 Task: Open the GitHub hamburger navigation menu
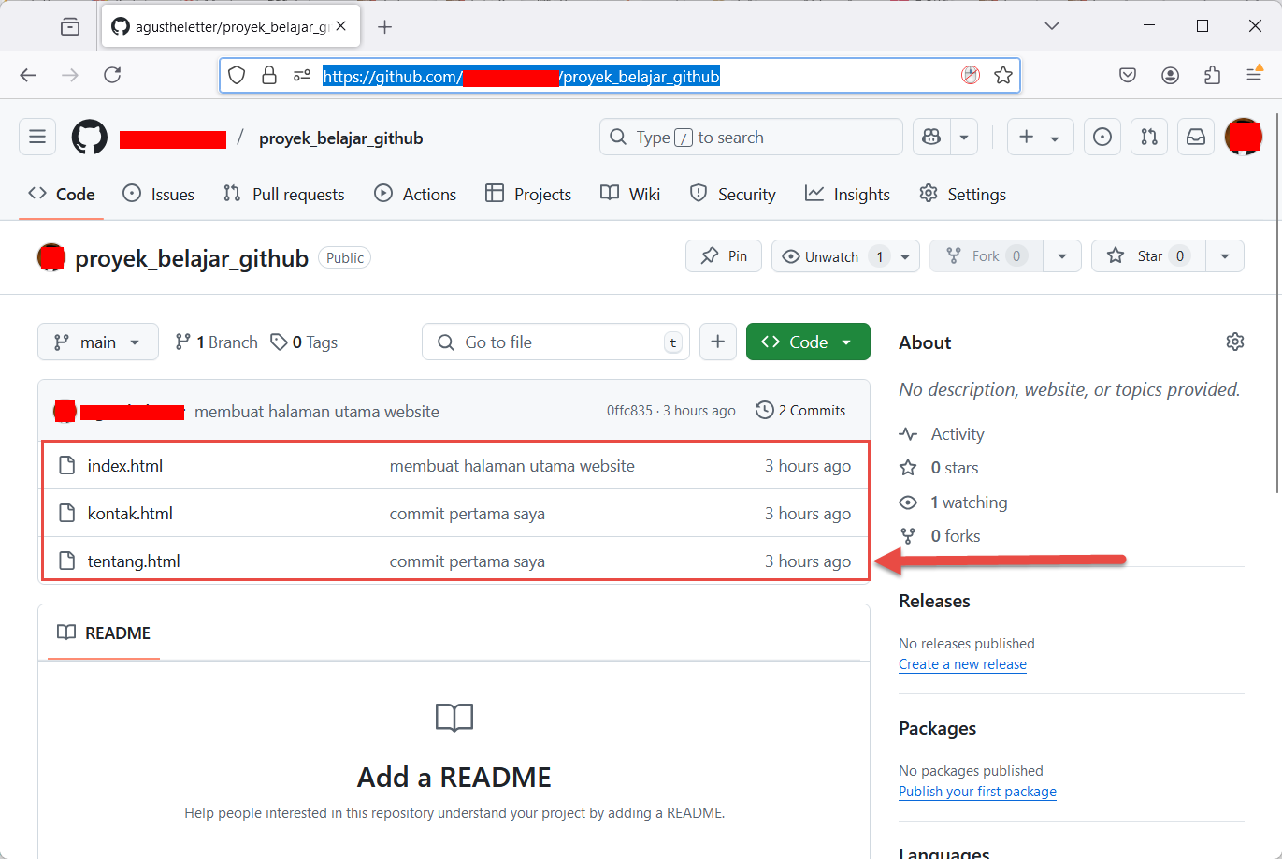click(37, 138)
